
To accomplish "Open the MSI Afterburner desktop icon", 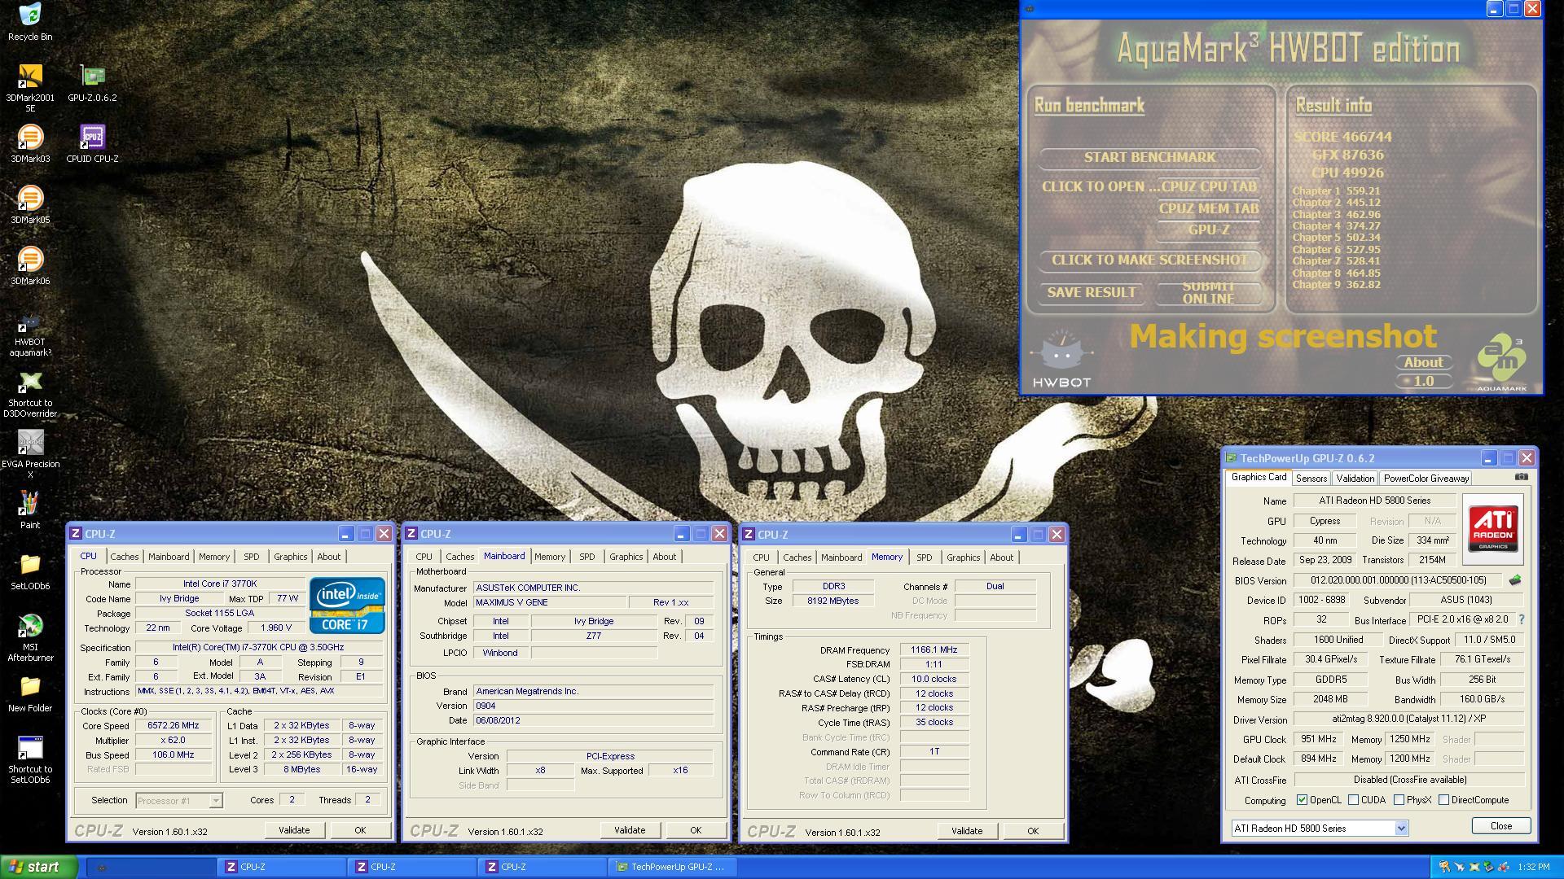I will [x=30, y=638].
